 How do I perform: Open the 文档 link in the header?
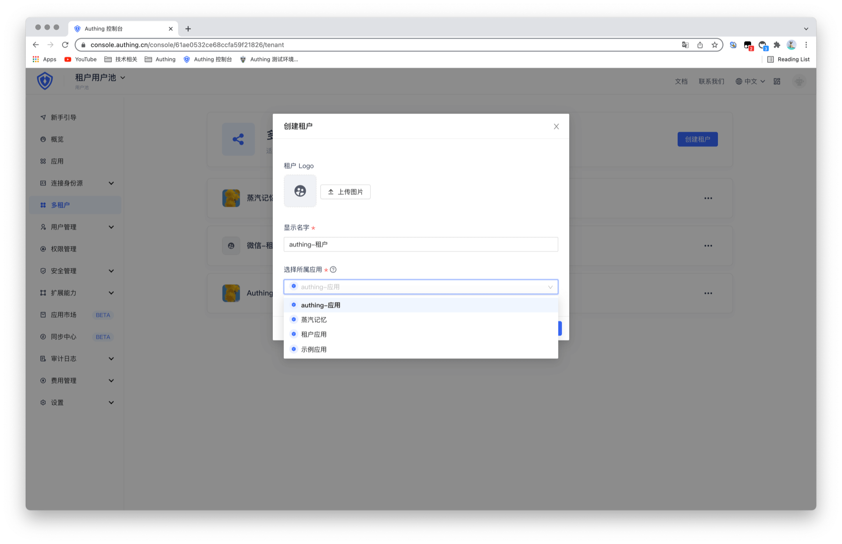click(681, 81)
